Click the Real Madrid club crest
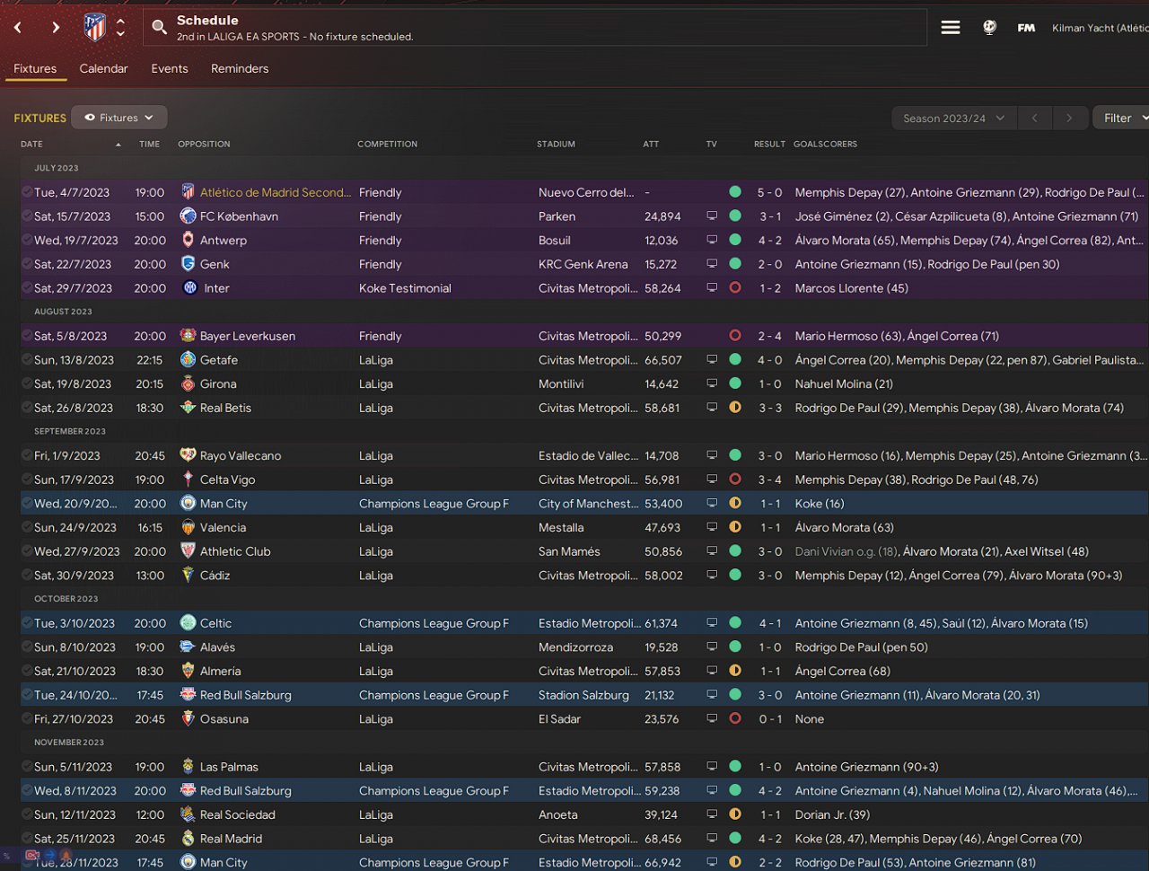The height and width of the screenshot is (871, 1149). pos(189,839)
